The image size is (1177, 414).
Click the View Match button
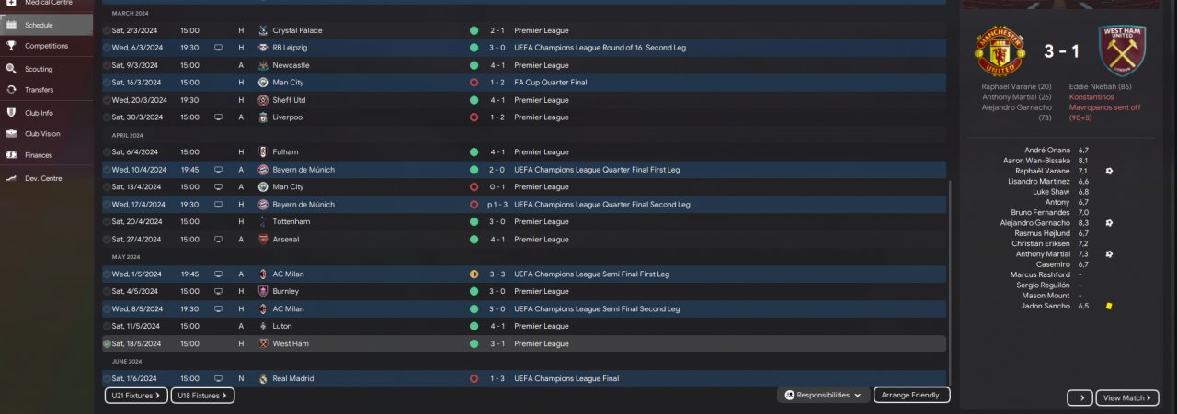pos(1127,397)
